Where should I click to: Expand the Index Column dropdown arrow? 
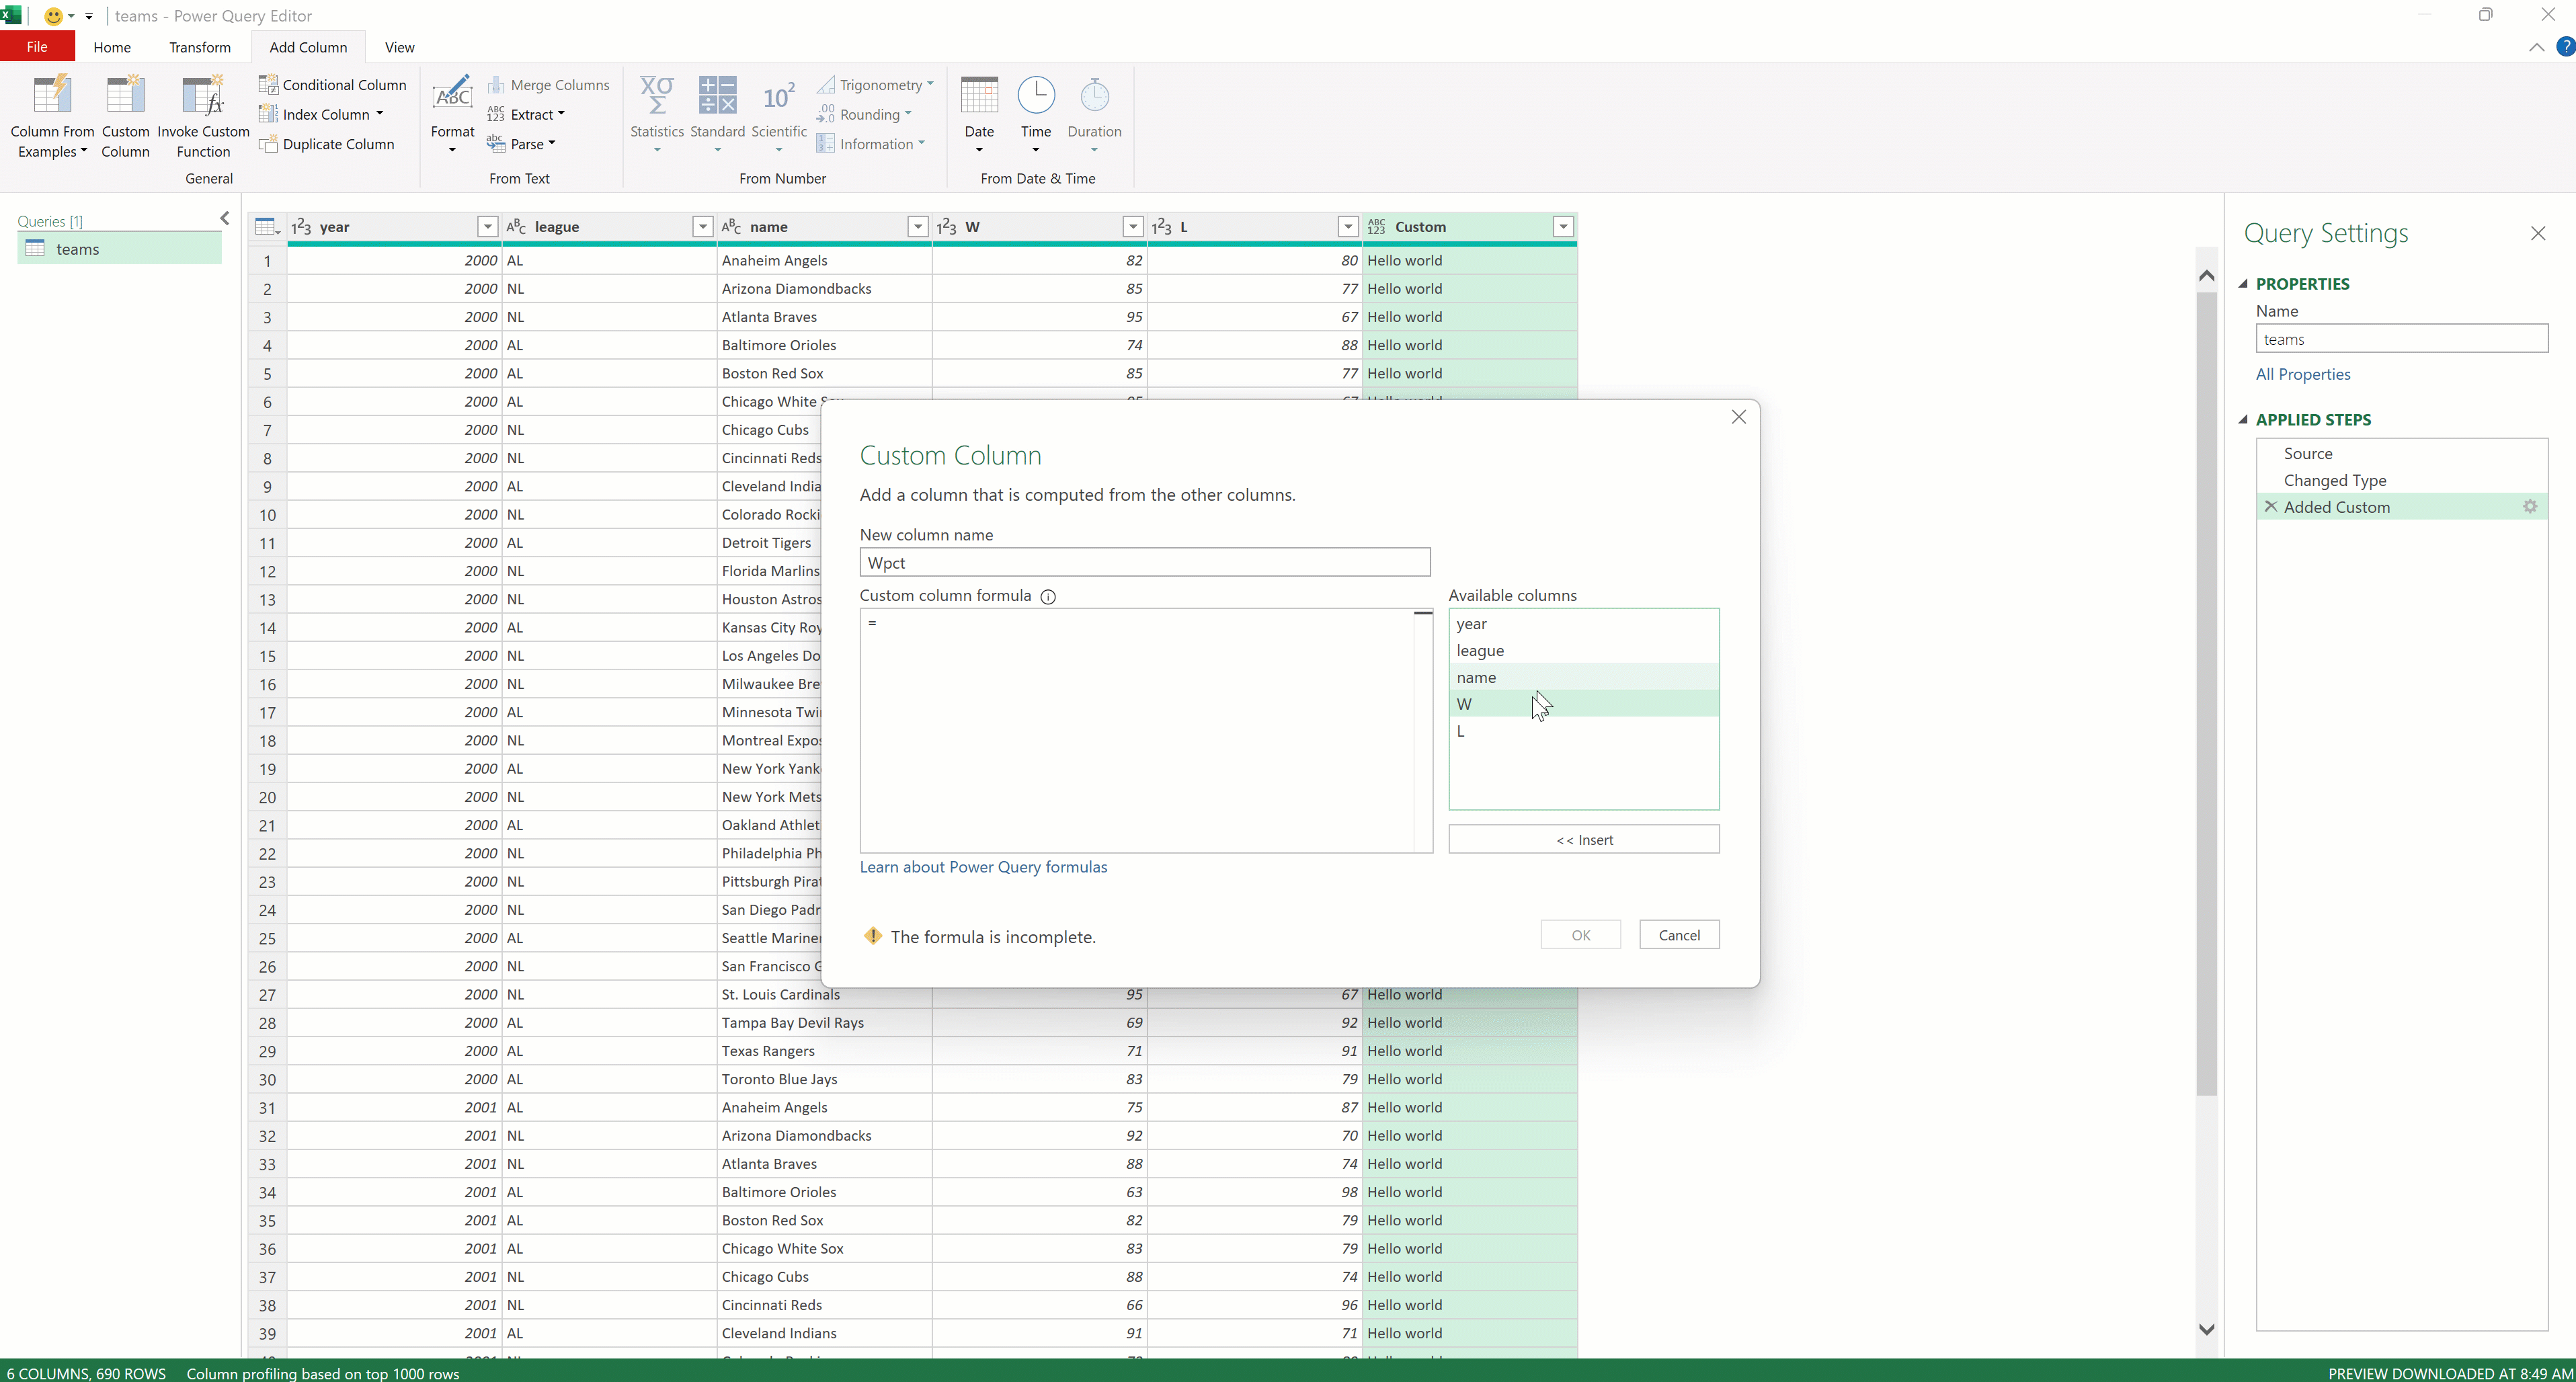380,114
